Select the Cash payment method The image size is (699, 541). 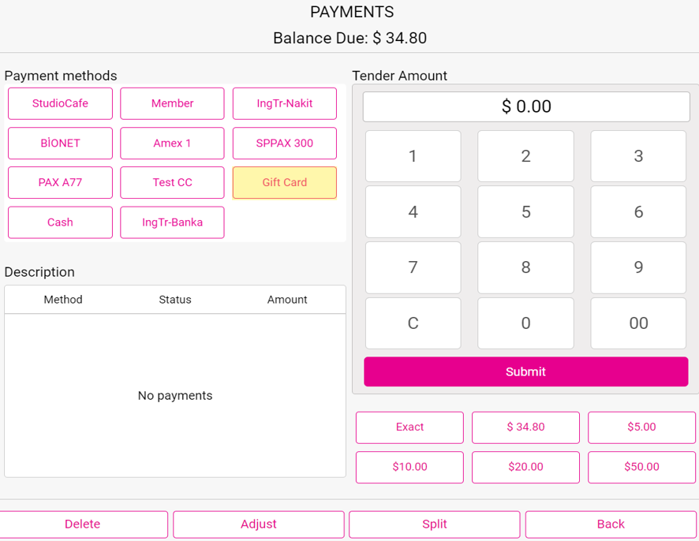click(60, 222)
